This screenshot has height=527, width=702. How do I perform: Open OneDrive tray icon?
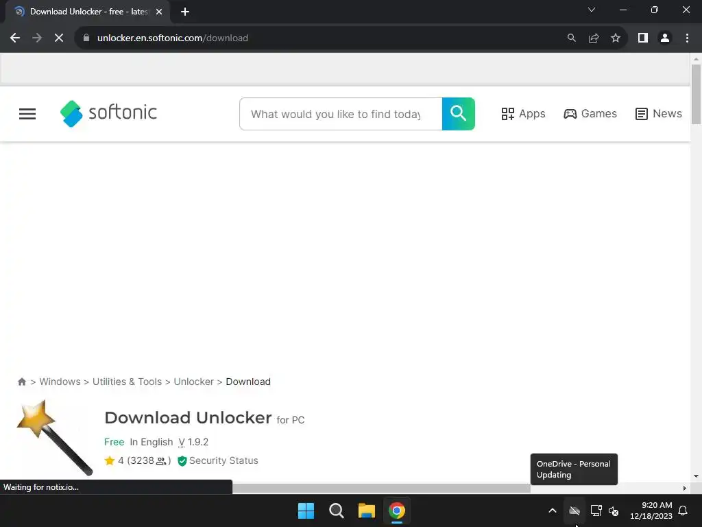[x=574, y=511]
